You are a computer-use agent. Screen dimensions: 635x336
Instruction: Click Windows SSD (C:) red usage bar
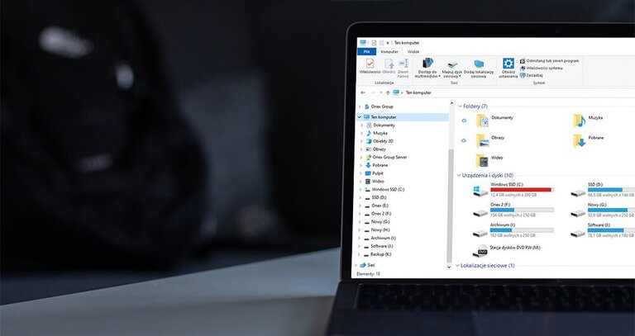522,190
